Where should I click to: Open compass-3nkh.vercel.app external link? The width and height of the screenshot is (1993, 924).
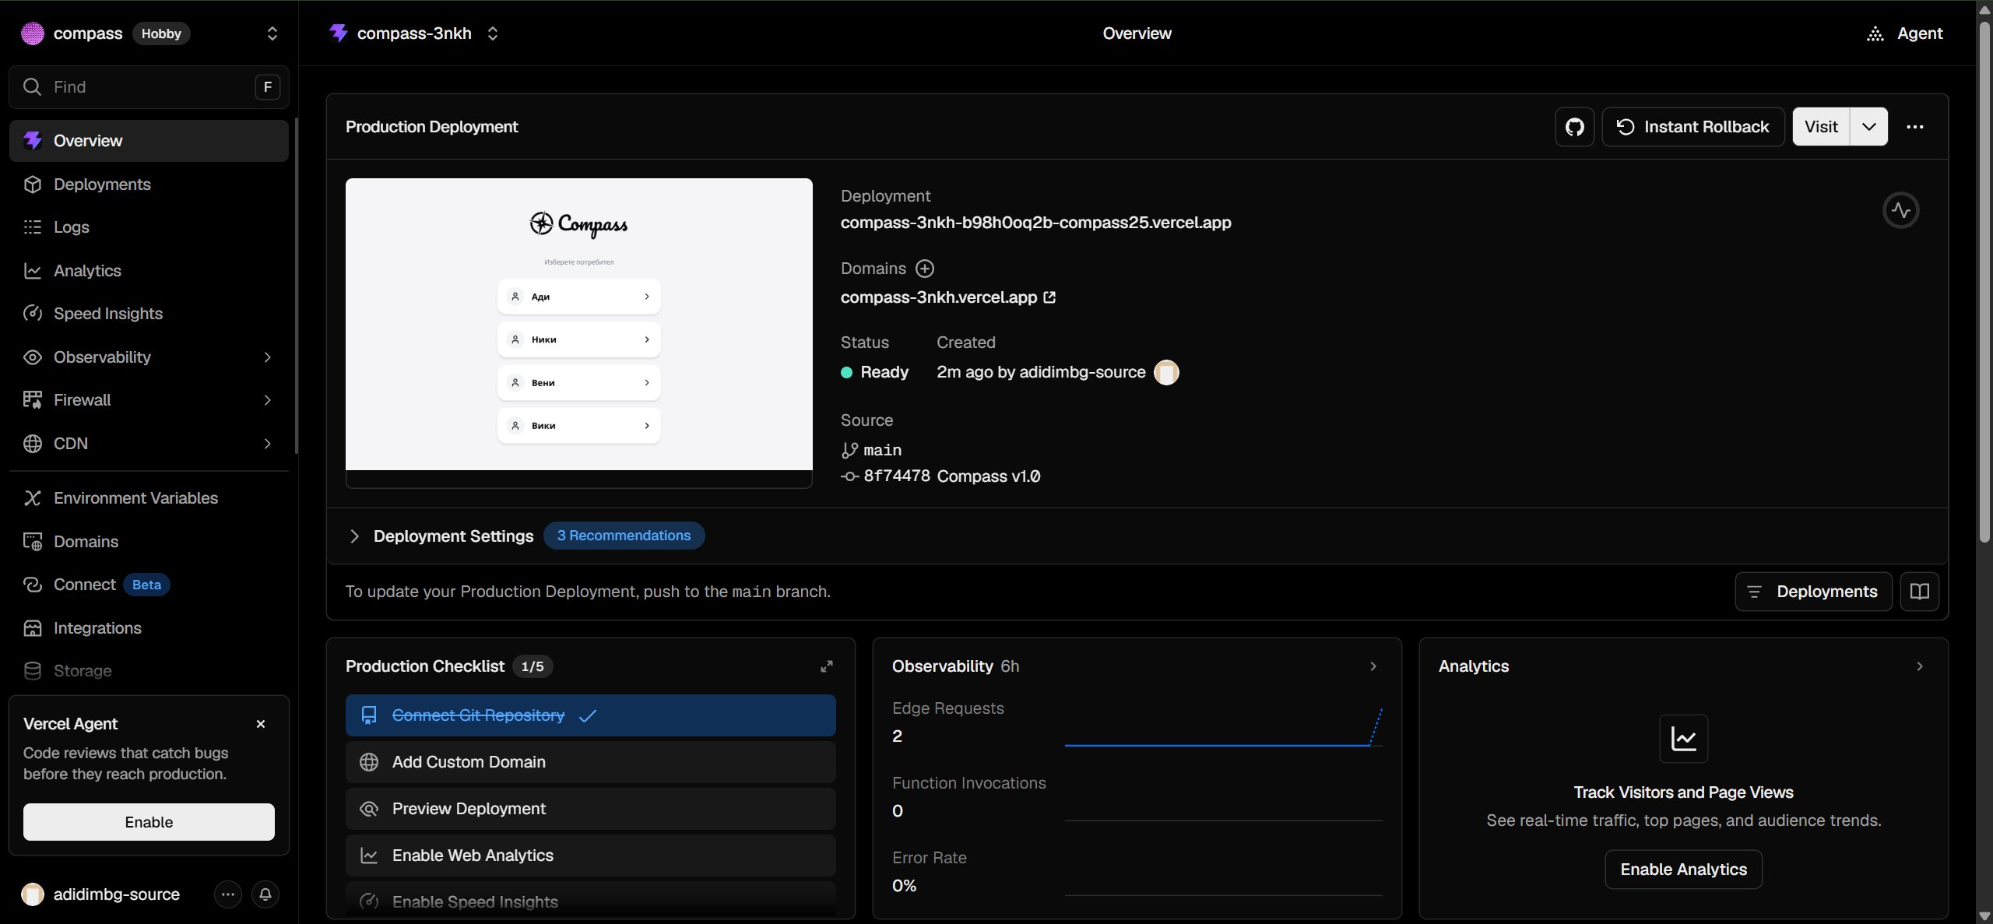tap(947, 297)
